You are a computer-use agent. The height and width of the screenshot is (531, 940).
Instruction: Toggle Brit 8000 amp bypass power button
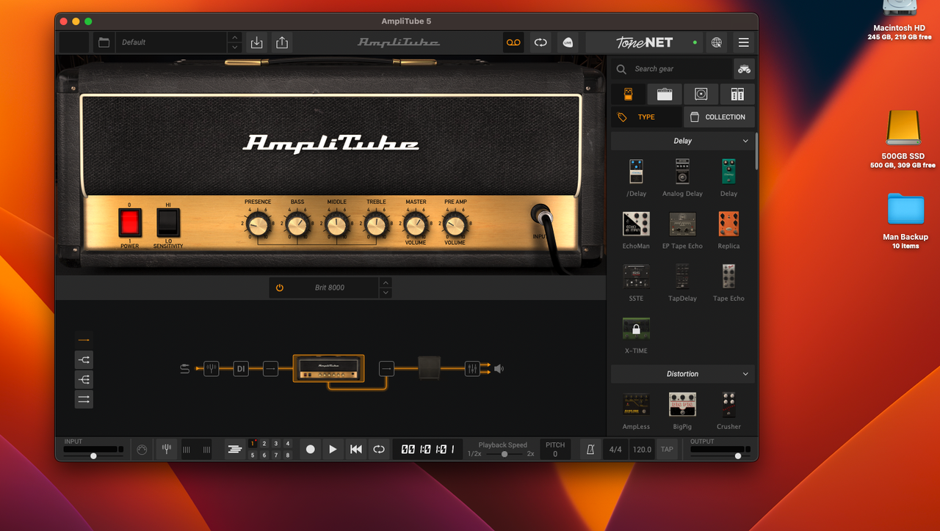coord(280,288)
